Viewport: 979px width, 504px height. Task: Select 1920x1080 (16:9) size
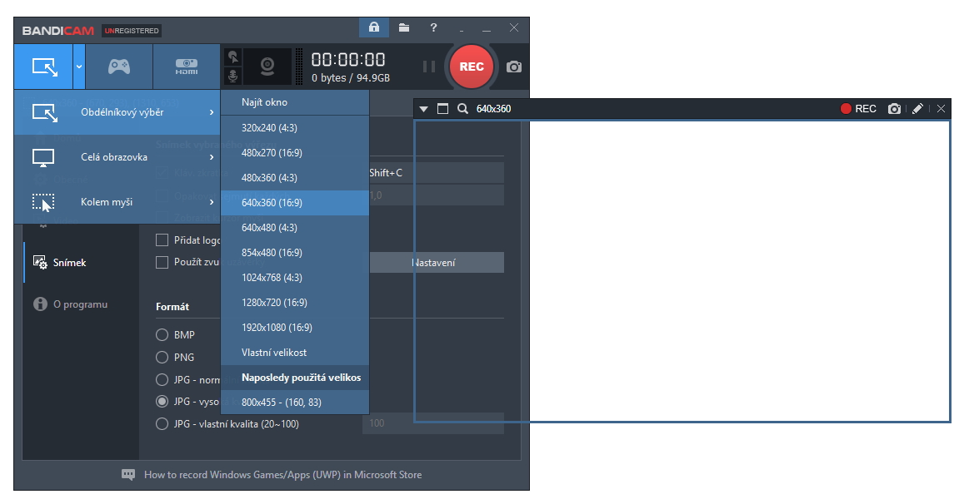(x=295, y=327)
